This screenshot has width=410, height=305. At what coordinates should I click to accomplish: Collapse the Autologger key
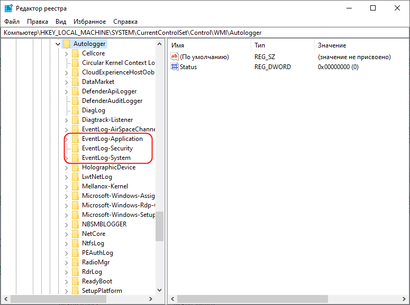(58, 44)
